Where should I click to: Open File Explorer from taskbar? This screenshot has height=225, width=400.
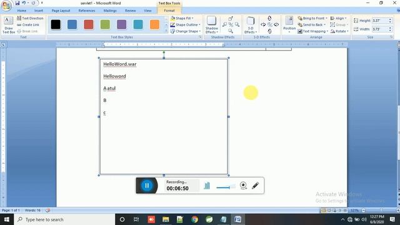coord(166,219)
